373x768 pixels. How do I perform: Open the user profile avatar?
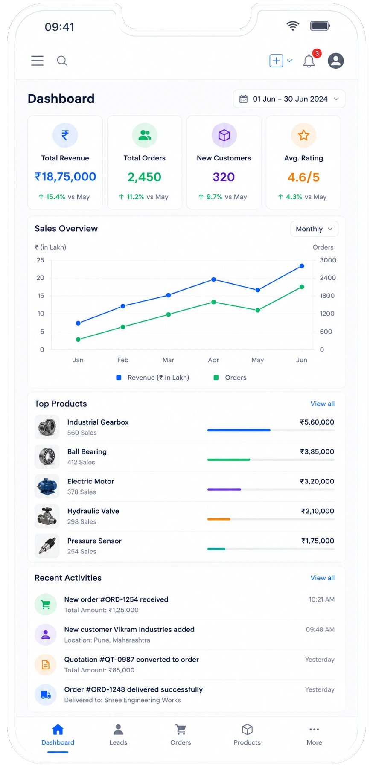pyautogui.click(x=336, y=61)
